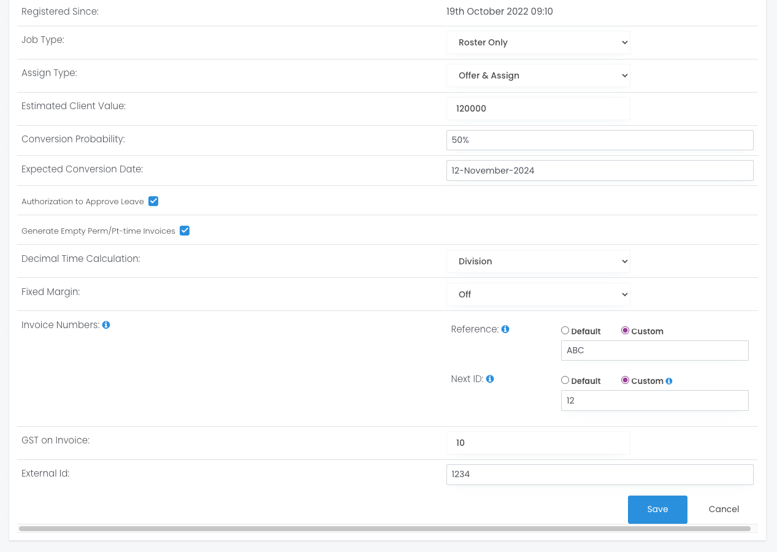Click info icon beside Next ID label
777x552 pixels.
click(490, 379)
